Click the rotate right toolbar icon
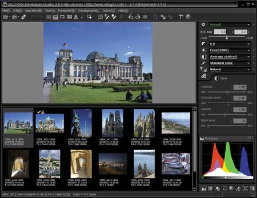 tap(138, 17)
